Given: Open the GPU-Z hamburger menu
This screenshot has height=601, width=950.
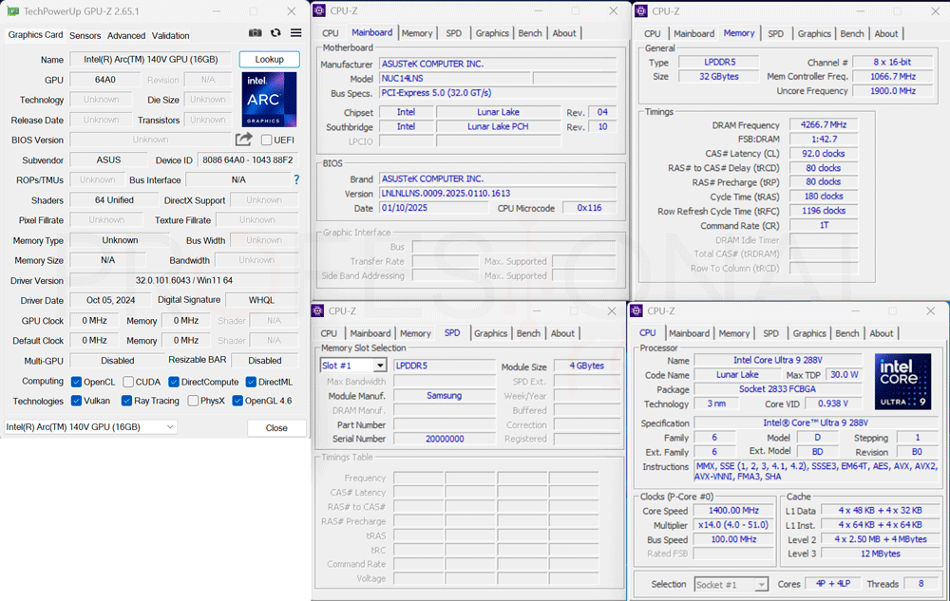Looking at the screenshot, I should (x=295, y=32).
